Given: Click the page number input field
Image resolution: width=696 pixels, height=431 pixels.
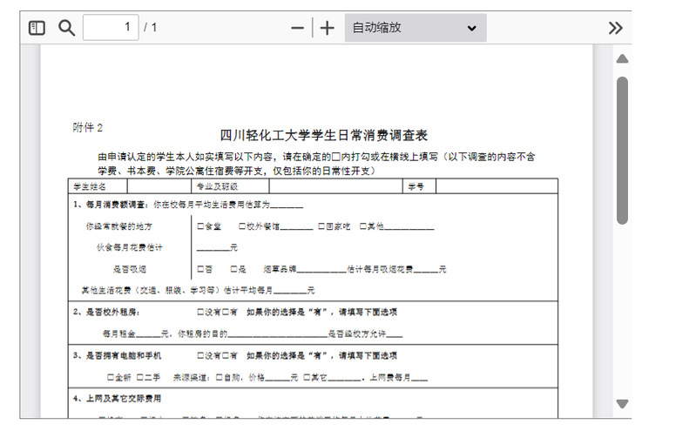Looking at the screenshot, I should pos(111,28).
